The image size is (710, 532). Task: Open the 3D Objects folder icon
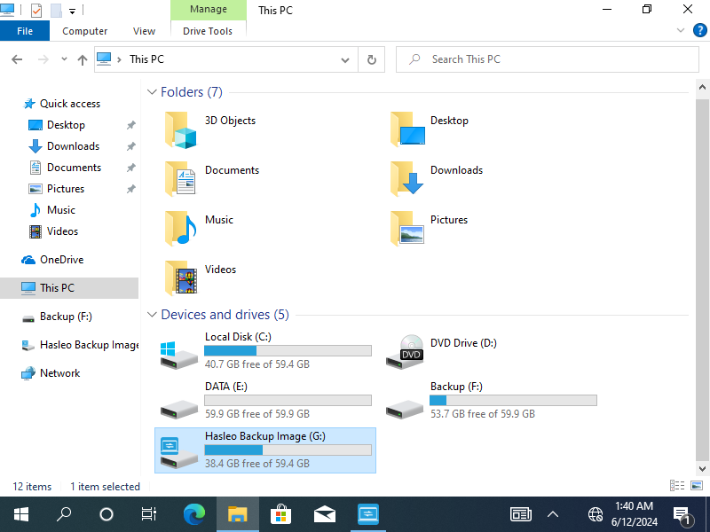(x=180, y=129)
